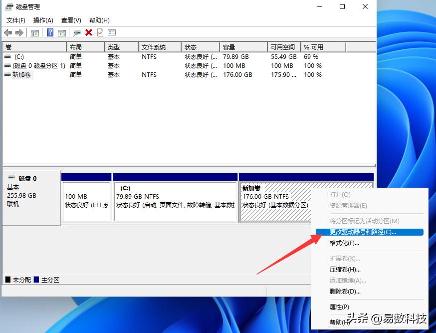This screenshot has width=436, height=333.
Task: Click the drive viewer magnifier toolbar icon
Action: pos(76,32)
